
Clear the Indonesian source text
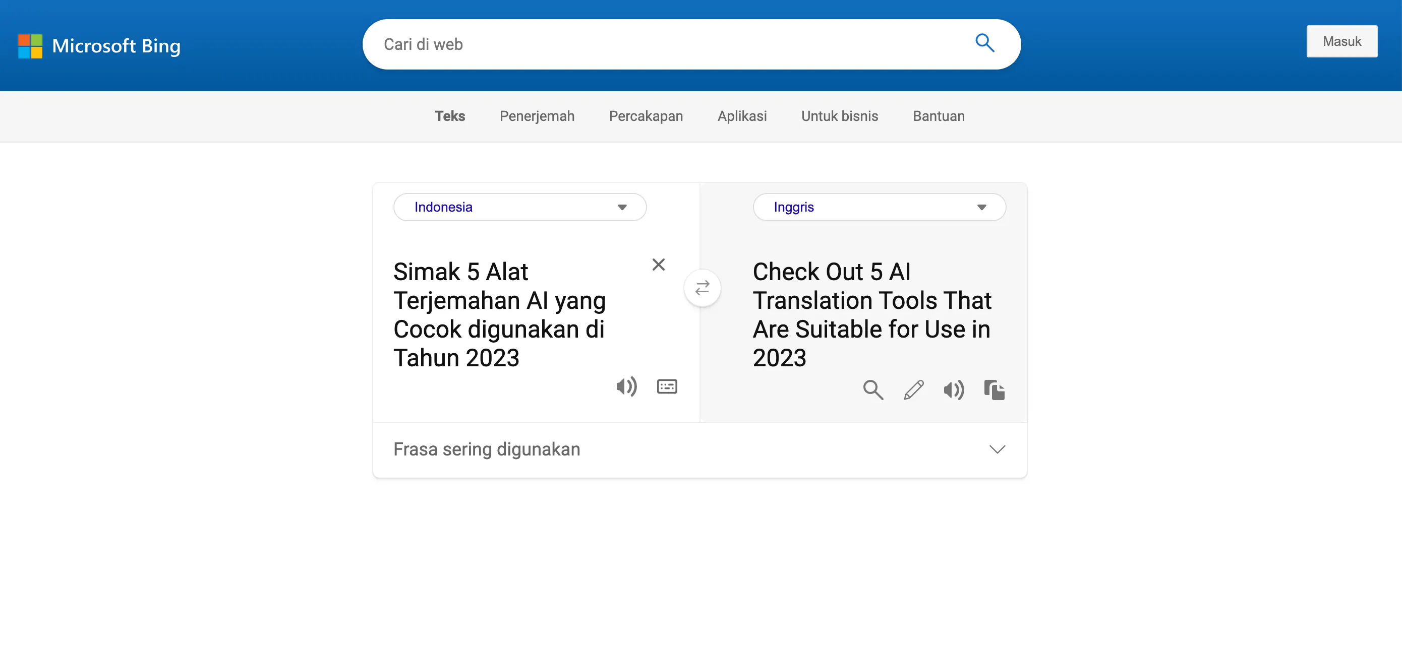tap(658, 265)
